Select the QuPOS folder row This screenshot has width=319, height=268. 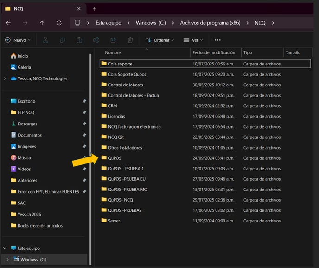(x=205, y=158)
